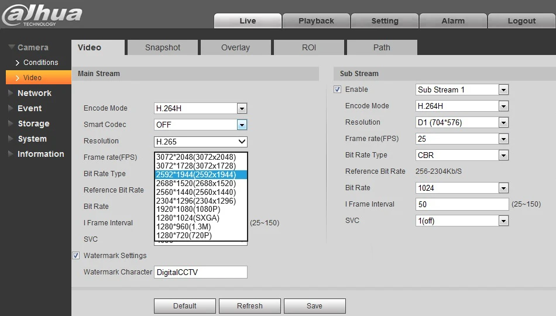Switch to the Overlay tab
Image resolution: width=556 pixels, height=316 pixels.
tap(236, 47)
